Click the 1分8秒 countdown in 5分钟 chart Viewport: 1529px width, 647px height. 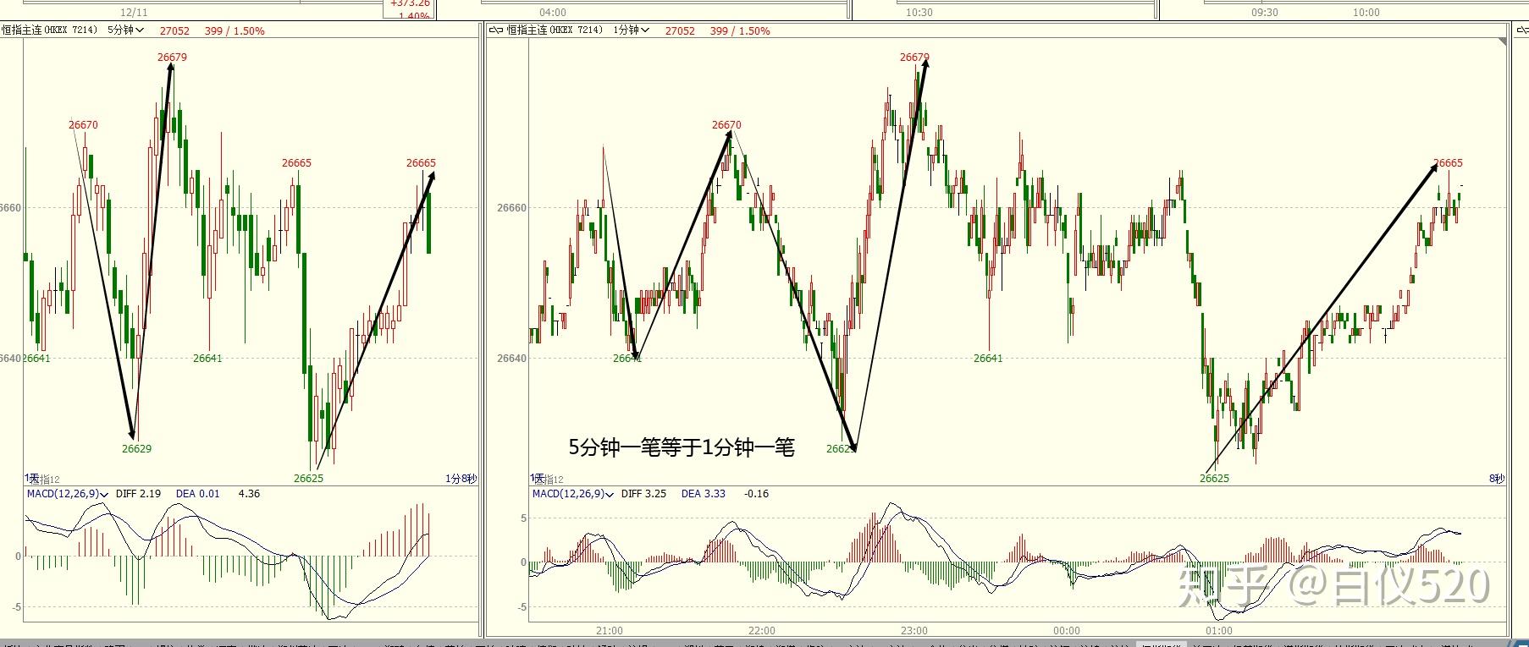(461, 480)
